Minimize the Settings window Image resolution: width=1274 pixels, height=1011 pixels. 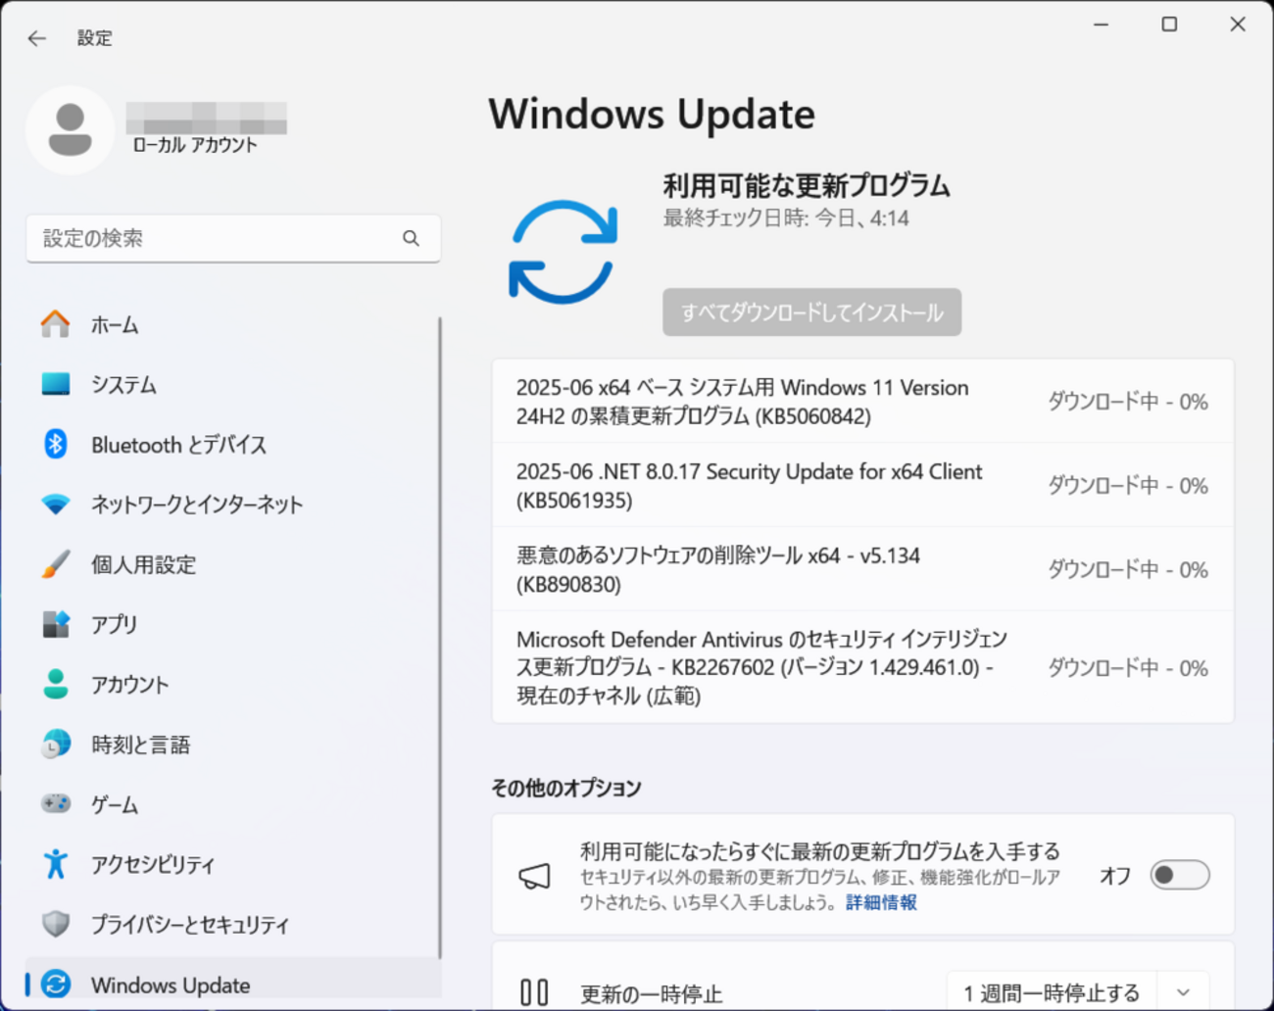1102,24
